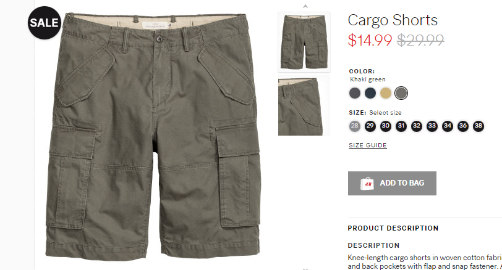Show next thumbnails with down arrow
The width and height of the screenshot is (502, 270).
click(305, 269)
